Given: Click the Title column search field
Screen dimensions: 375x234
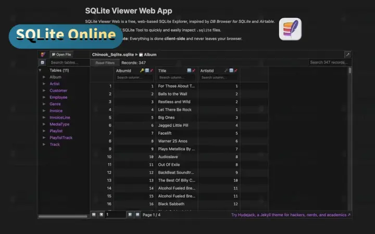Looking at the screenshot, I should (x=177, y=77).
